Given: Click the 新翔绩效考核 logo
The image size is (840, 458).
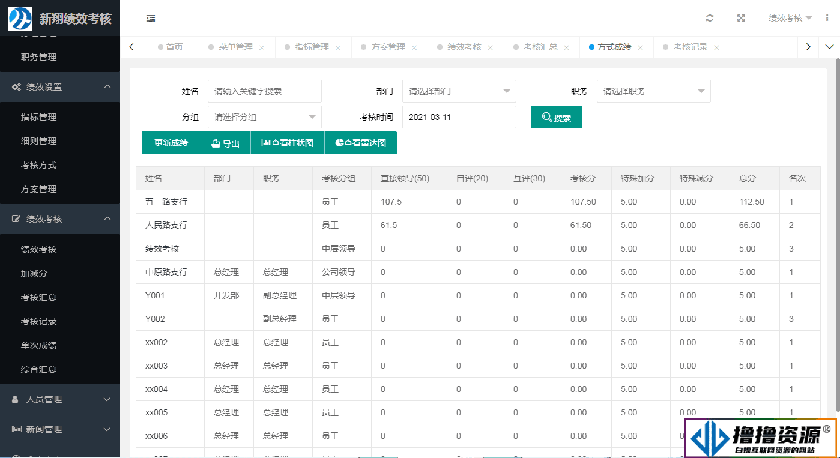Looking at the screenshot, I should [60, 19].
